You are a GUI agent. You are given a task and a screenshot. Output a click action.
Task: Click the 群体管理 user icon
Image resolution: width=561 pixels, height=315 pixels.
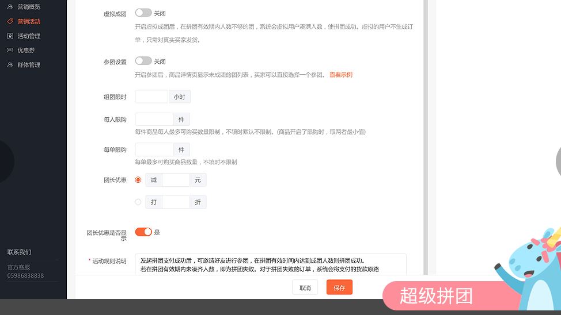click(x=10, y=65)
